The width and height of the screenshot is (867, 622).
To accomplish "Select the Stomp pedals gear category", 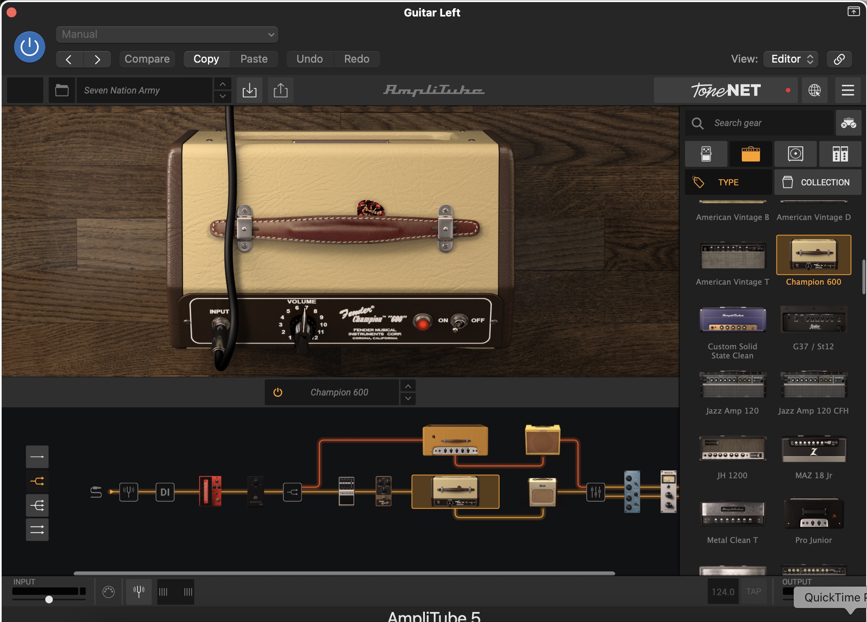I will click(x=706, y=154).
